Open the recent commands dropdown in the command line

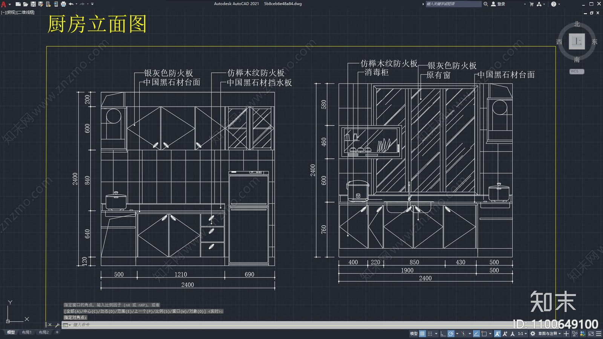(66, 325)
